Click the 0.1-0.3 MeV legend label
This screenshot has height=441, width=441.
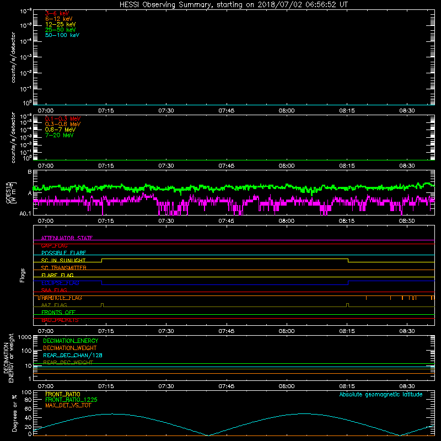(63, 119)
